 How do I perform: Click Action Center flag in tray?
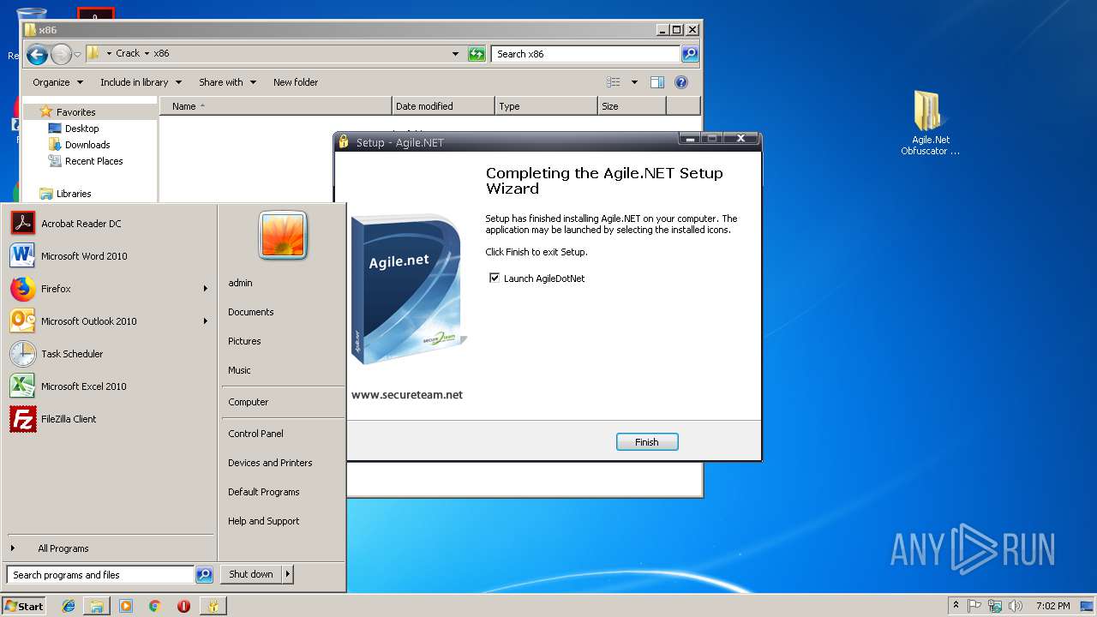click(974, 606)
